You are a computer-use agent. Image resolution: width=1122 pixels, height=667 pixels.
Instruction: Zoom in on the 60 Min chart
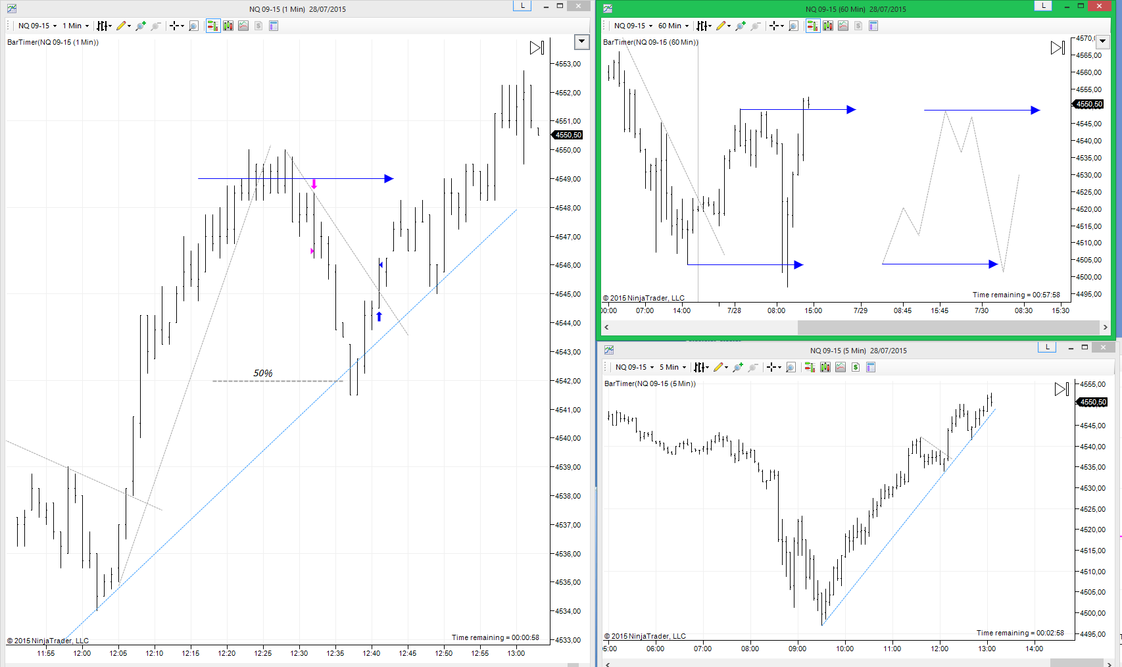741,26
